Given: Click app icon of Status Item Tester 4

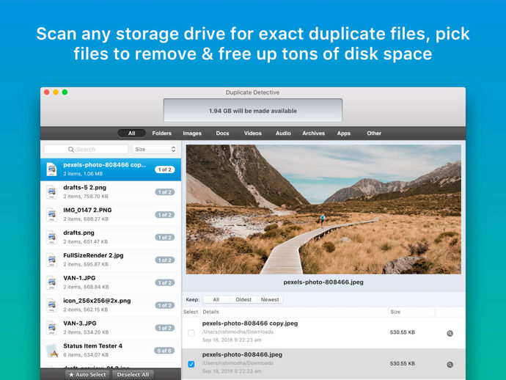Looking at the screenshot, I should 52,351.
